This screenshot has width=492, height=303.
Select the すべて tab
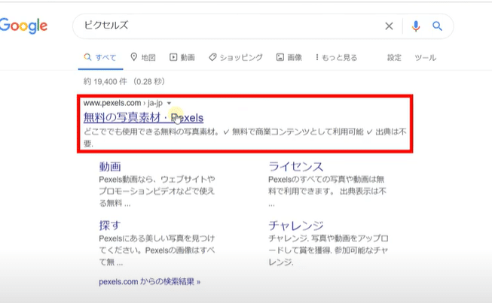(x=100, y=58)
